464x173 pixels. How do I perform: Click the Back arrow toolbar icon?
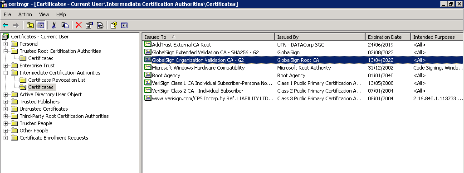[x=5, y=25]
